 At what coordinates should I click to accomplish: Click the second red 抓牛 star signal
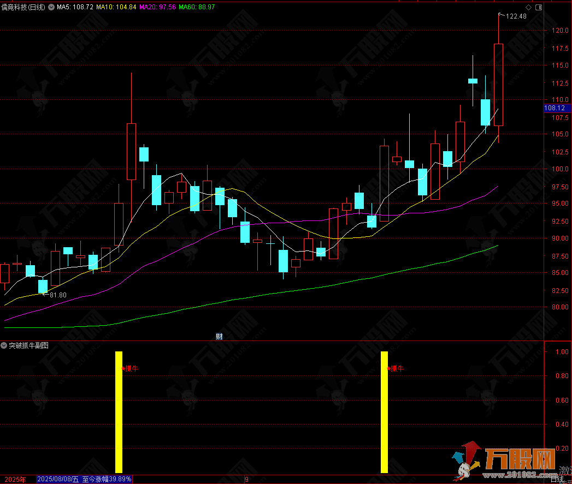[395, 368]
